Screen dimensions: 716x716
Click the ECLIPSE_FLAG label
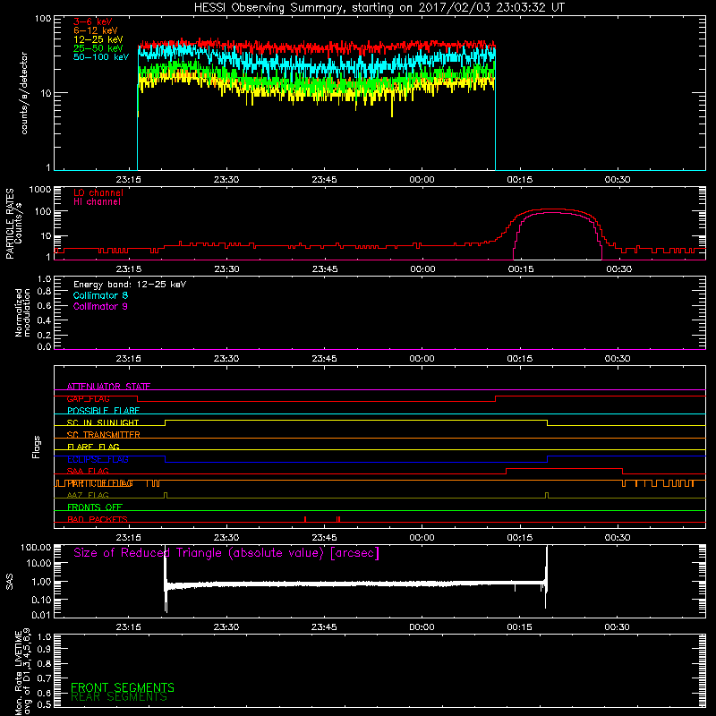(98, 459)
